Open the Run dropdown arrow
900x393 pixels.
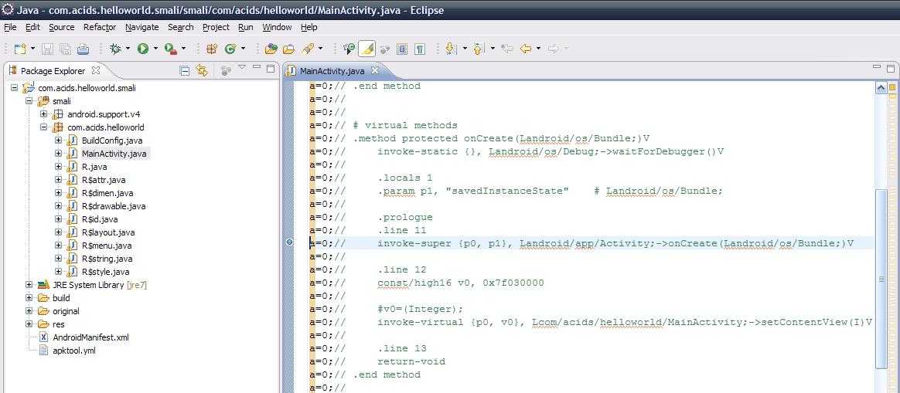point(155,49)
